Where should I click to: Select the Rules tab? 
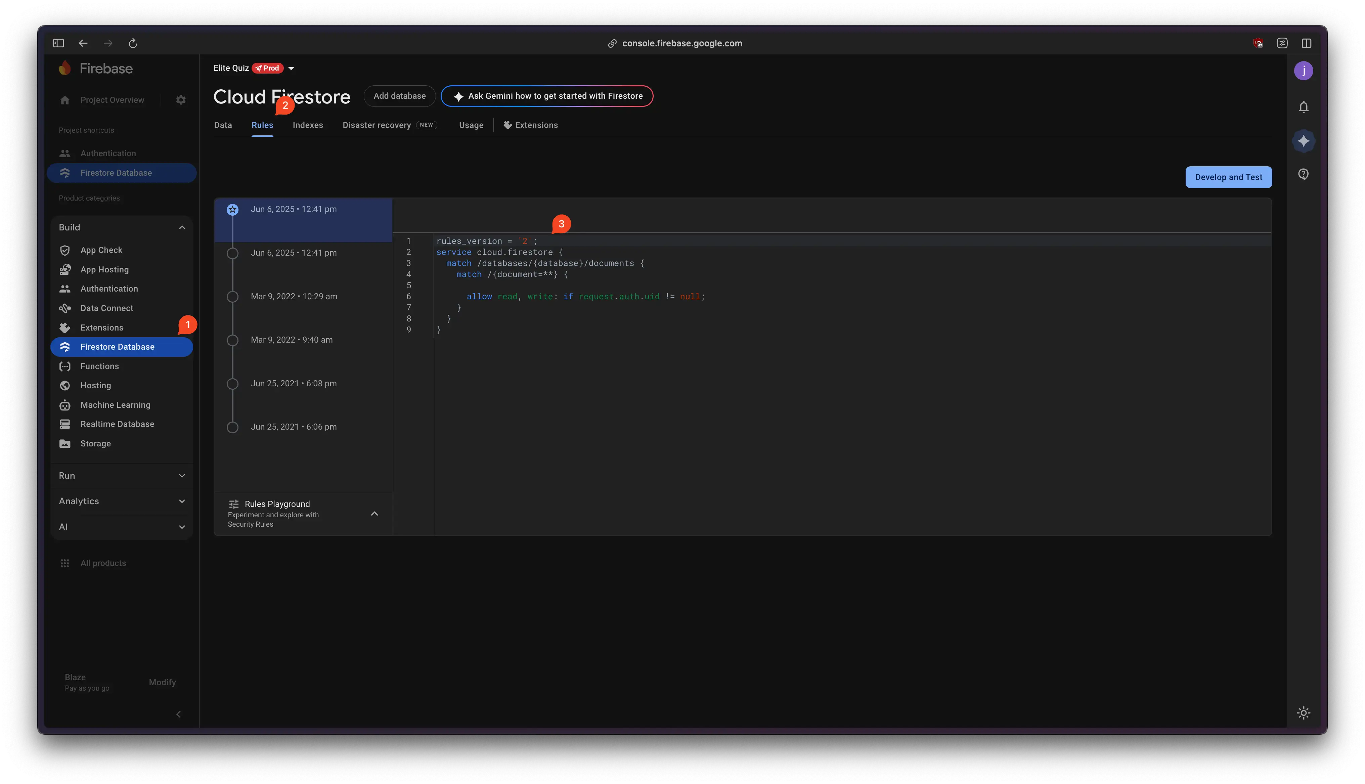pyautogui.click(x=262, y=125)
